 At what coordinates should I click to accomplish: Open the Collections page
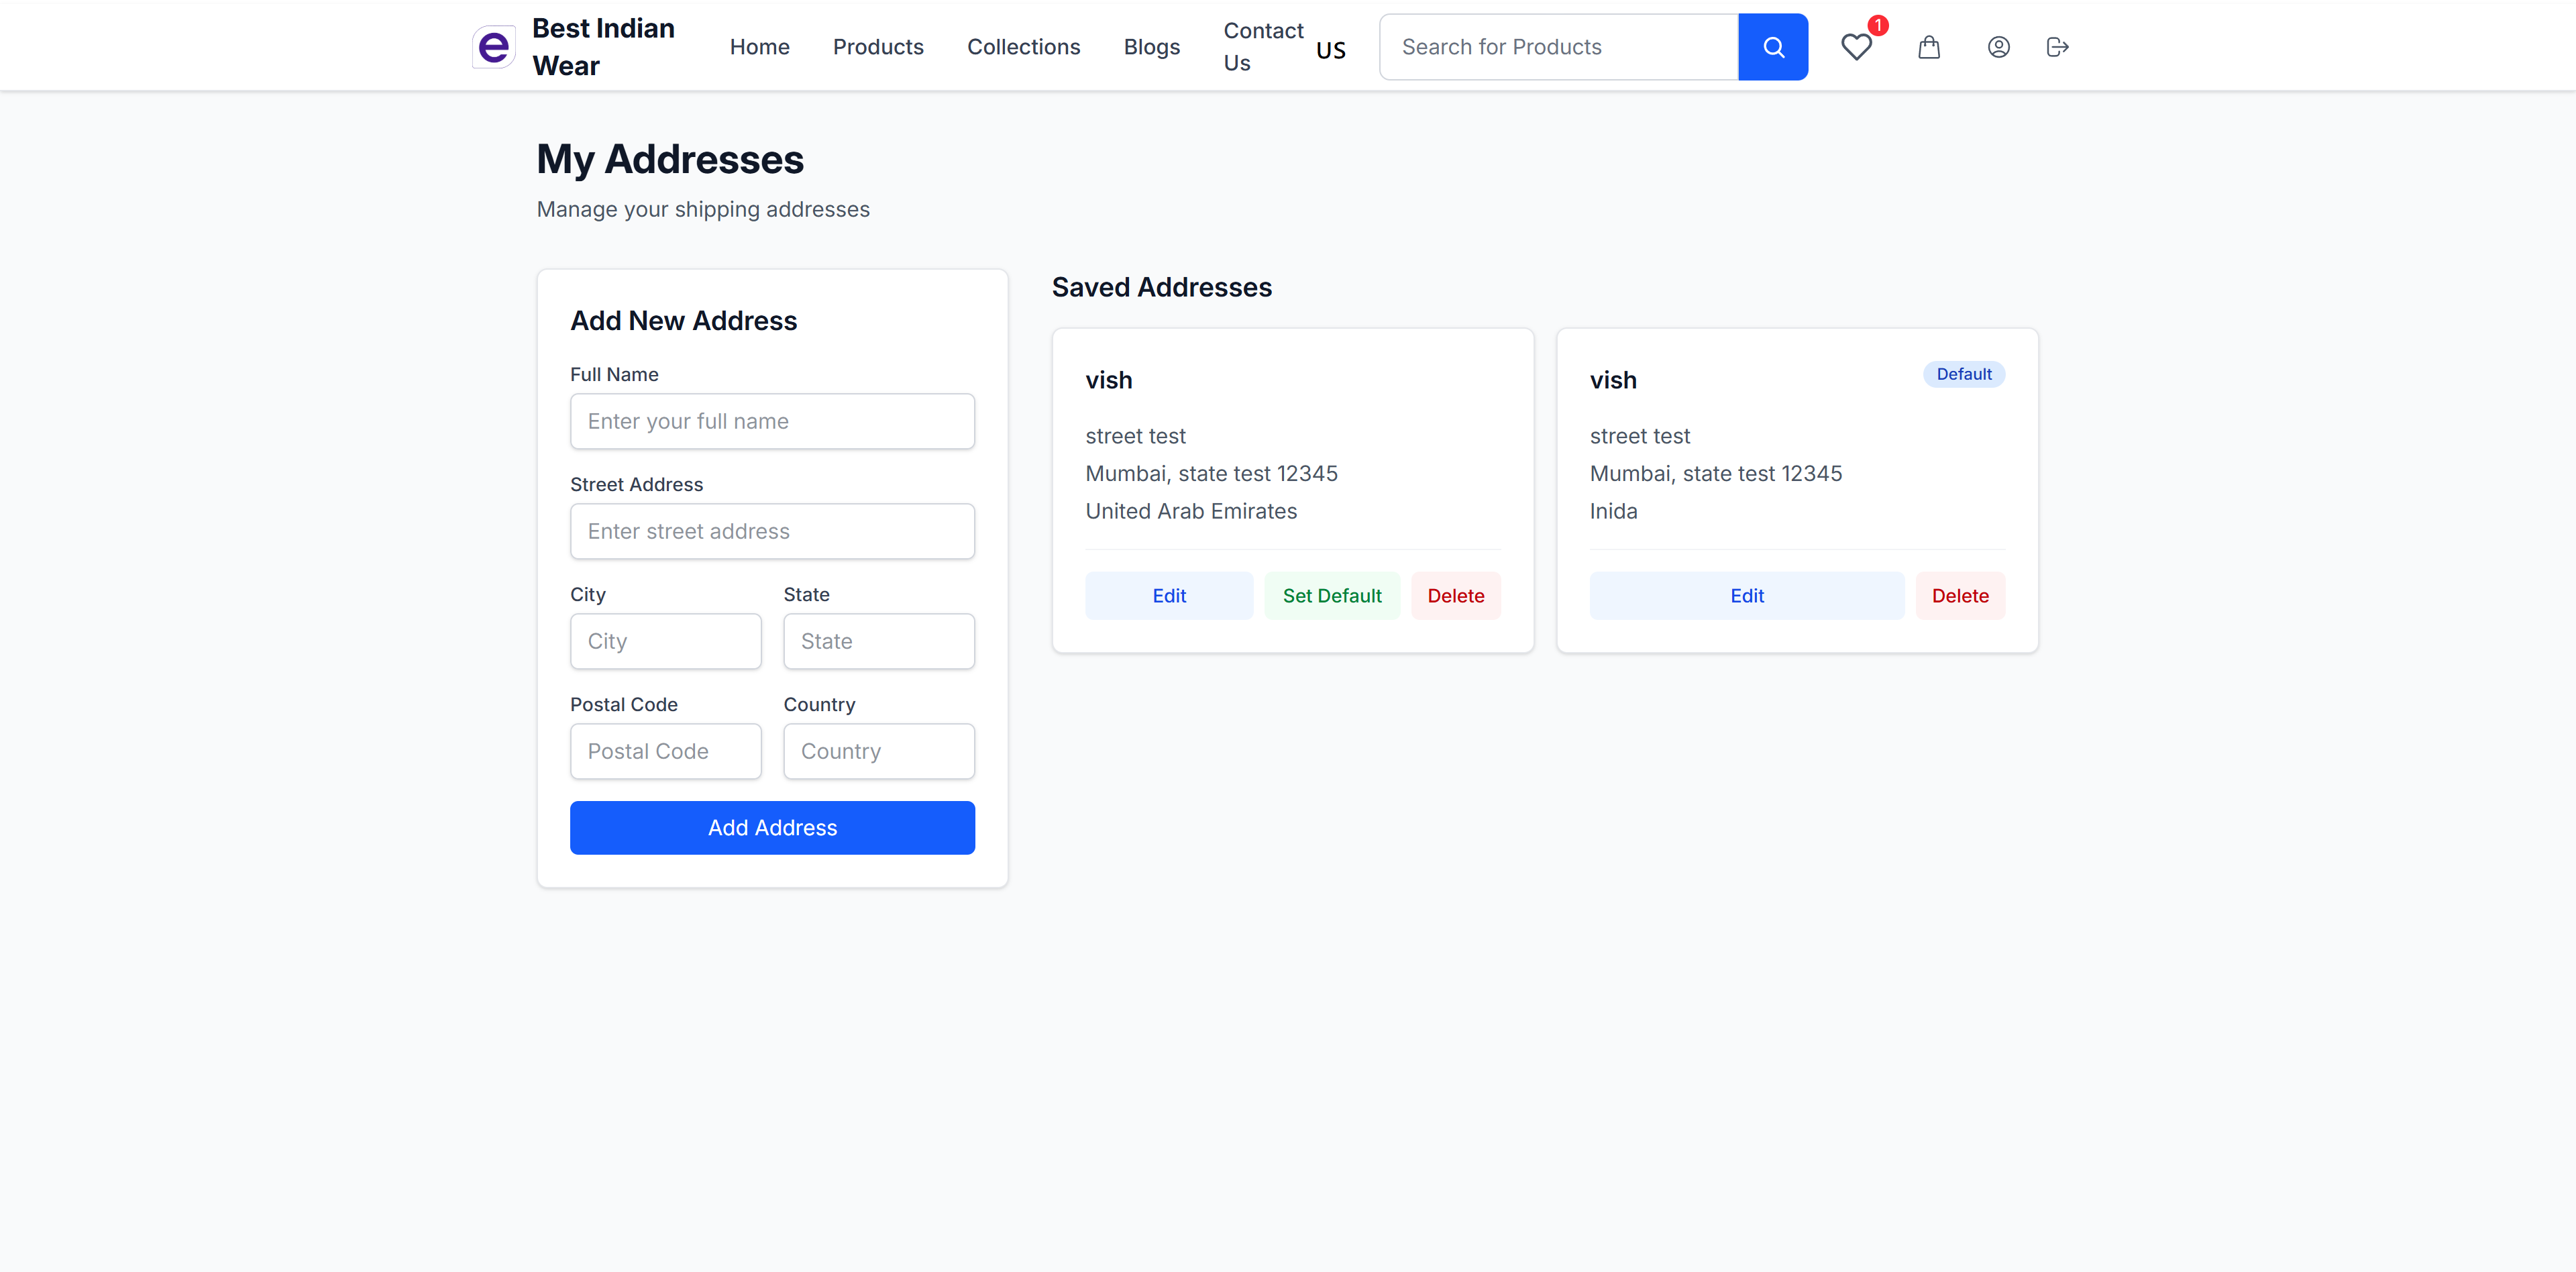(x=1023, y=46)
